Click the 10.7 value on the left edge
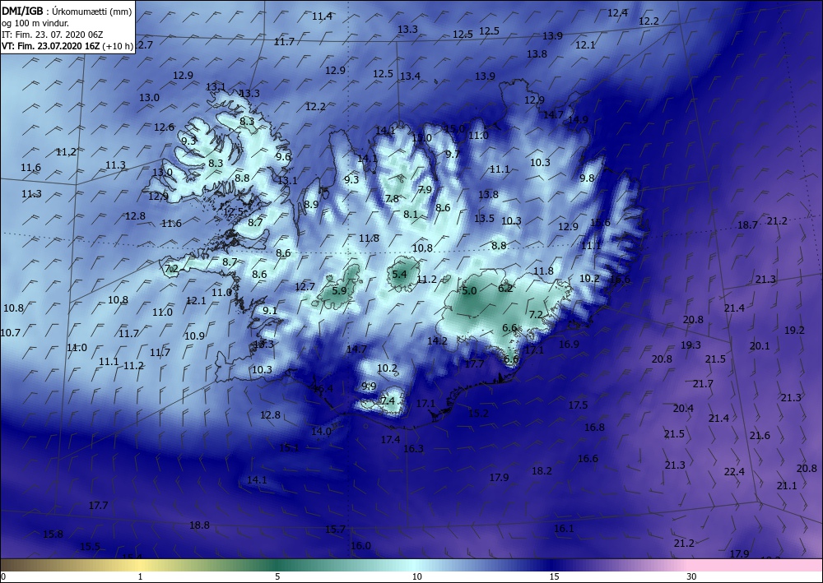This screenshot has width=823, height=583. [11, 332]
